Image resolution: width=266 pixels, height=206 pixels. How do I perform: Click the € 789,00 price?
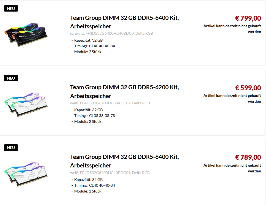click(248, 158)
